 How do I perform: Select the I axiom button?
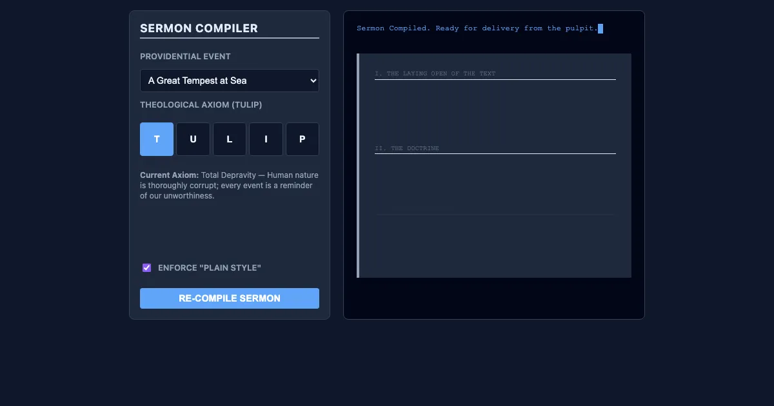point(266,139)
